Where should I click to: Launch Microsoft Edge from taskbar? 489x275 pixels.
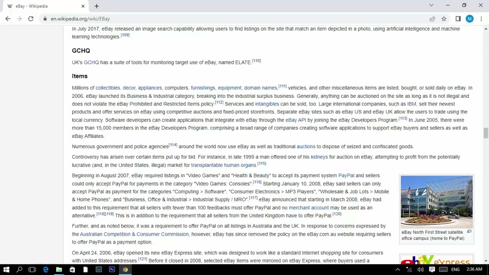(x=45, y=269)
